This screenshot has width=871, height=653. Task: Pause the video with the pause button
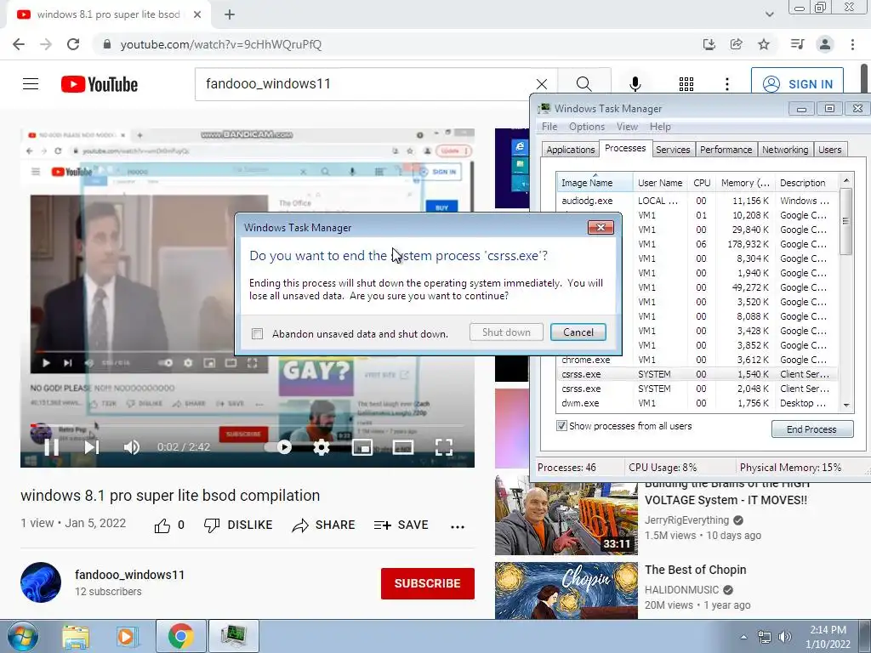[x=51, y=447]
